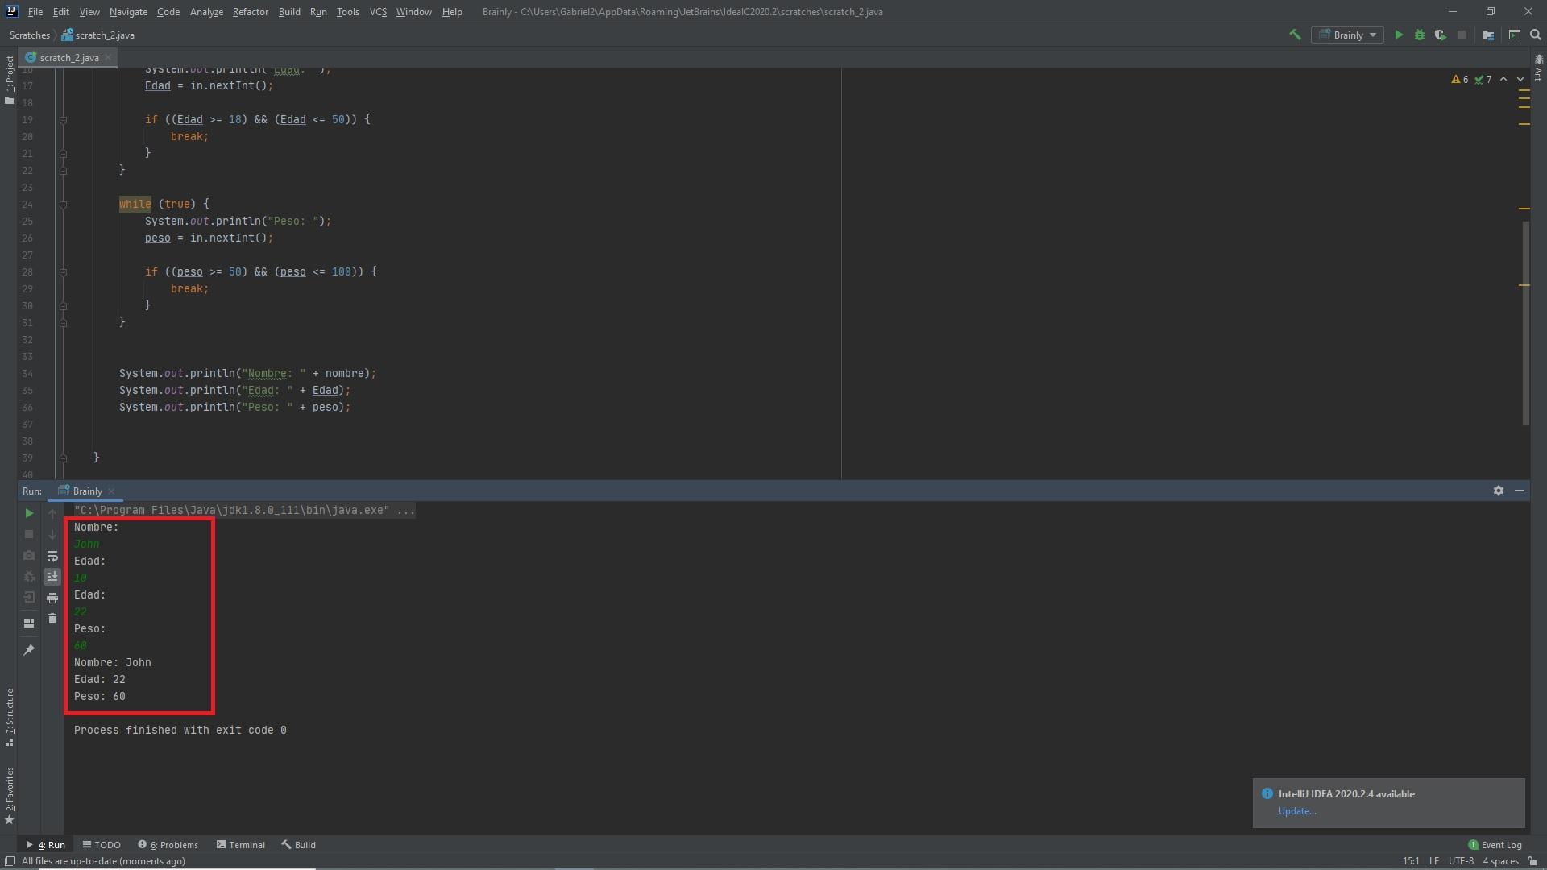Click the Debug bug icon in toolbar
This screenshot has height=870, width=1547.
pyautogui.click(x=1420, y=35)
